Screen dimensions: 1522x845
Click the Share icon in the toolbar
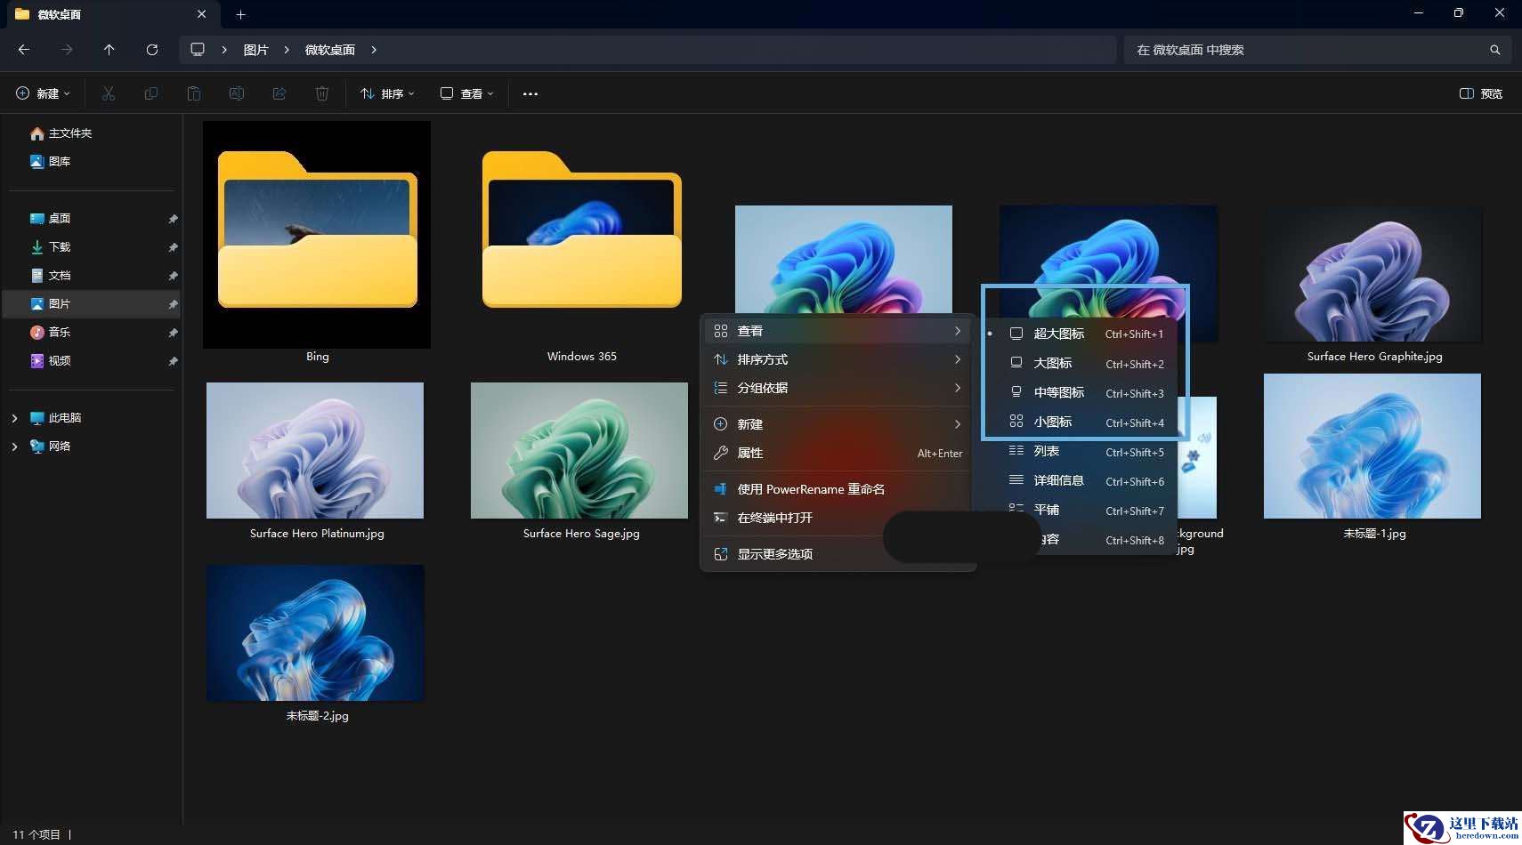279,93
